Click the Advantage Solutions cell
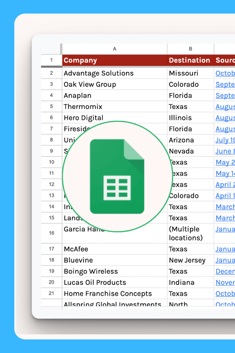Image resolution: width=235 pixels, height=353 pixels. pos(115,73)
